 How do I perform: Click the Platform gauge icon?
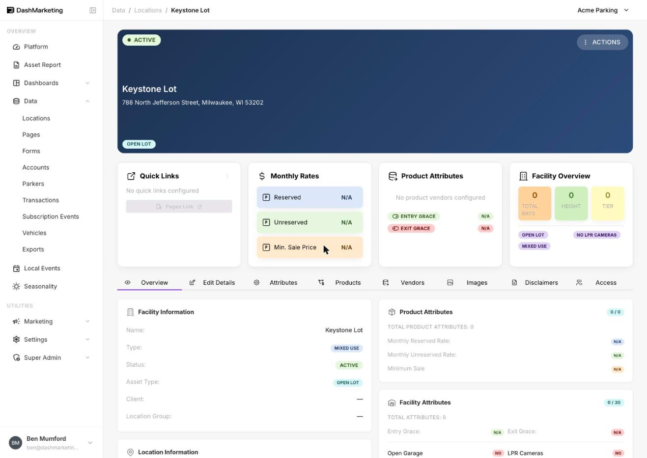[x=16, y=47]
